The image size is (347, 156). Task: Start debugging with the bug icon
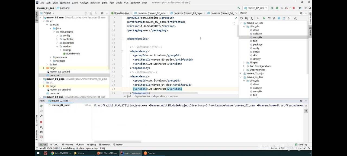[x=277, y=8]
